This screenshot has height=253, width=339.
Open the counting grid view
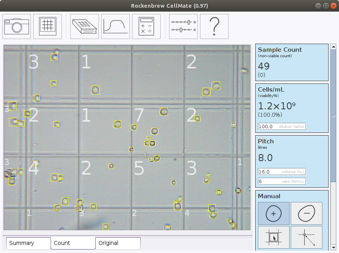pyautogui.click(x=47, y=26)
